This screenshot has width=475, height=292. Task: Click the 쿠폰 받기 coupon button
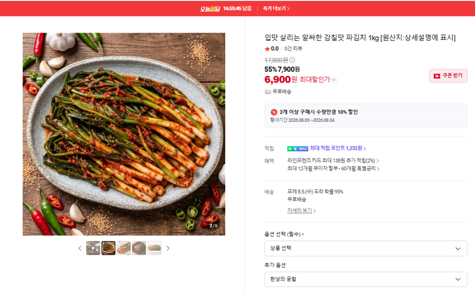(448, 76)
